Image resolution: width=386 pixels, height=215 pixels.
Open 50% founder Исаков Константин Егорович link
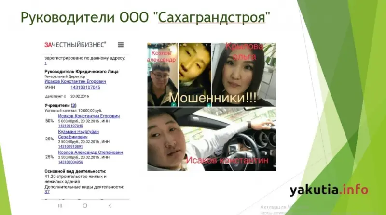(89, 116)
